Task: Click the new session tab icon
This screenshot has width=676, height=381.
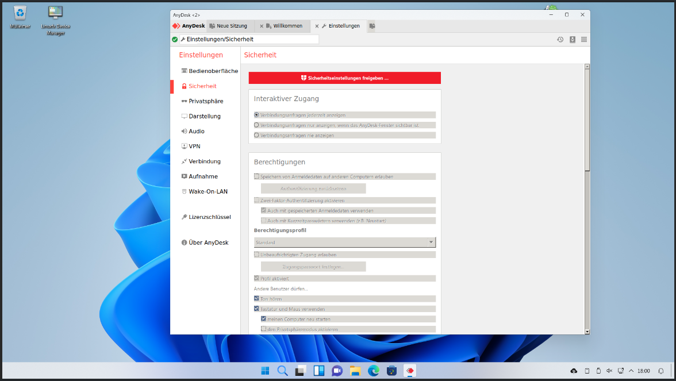Action: point(372,26)
